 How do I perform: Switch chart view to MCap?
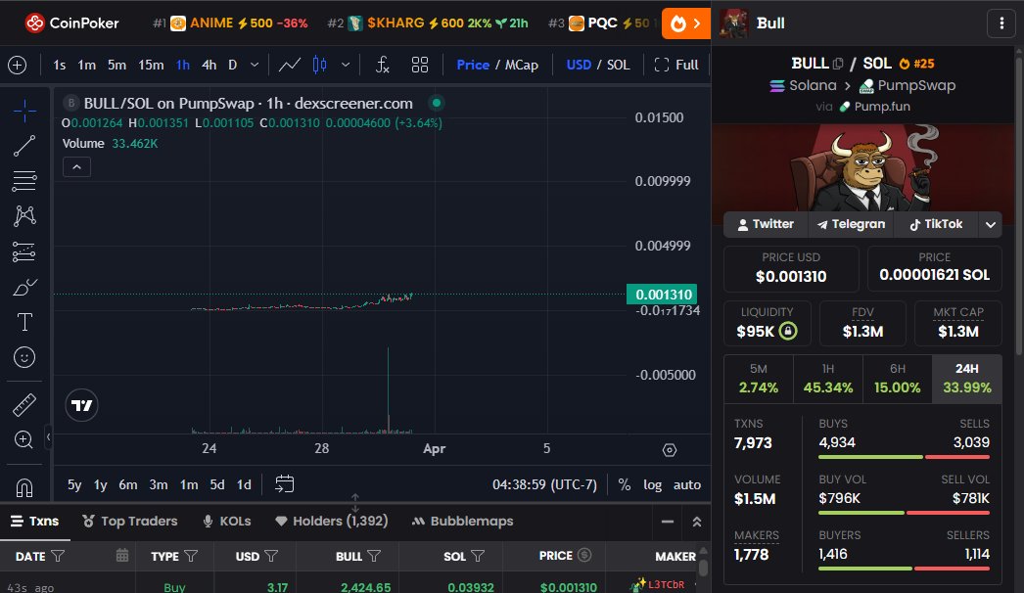point(521,65)
